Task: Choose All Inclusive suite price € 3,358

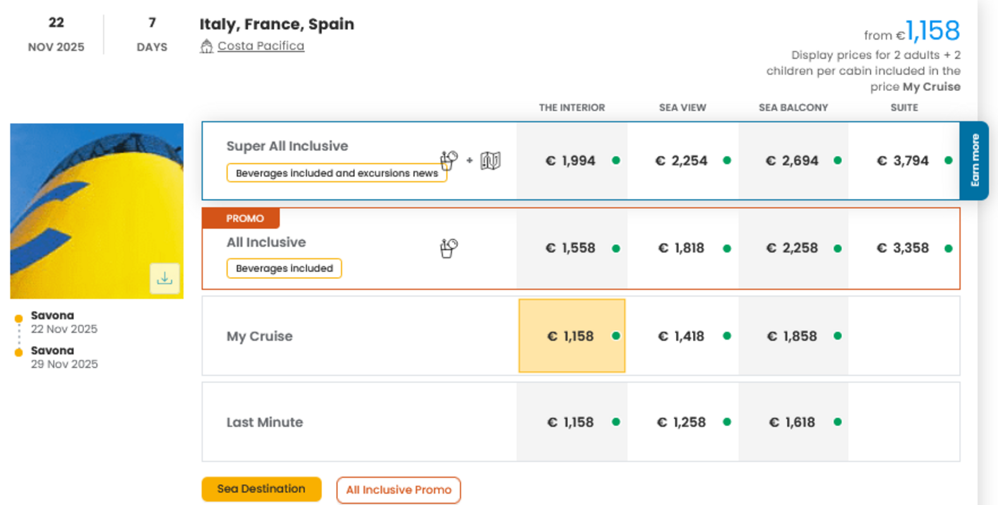Action: click(903, 248)
